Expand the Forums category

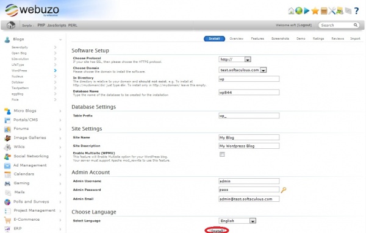(x=60, y=129)
